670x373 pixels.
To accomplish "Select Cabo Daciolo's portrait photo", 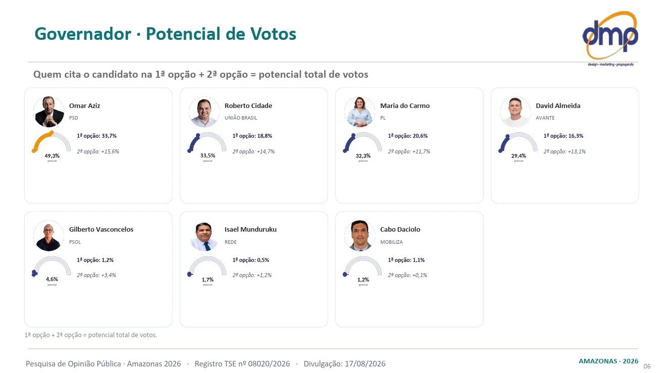I will [x=360, y=236].
